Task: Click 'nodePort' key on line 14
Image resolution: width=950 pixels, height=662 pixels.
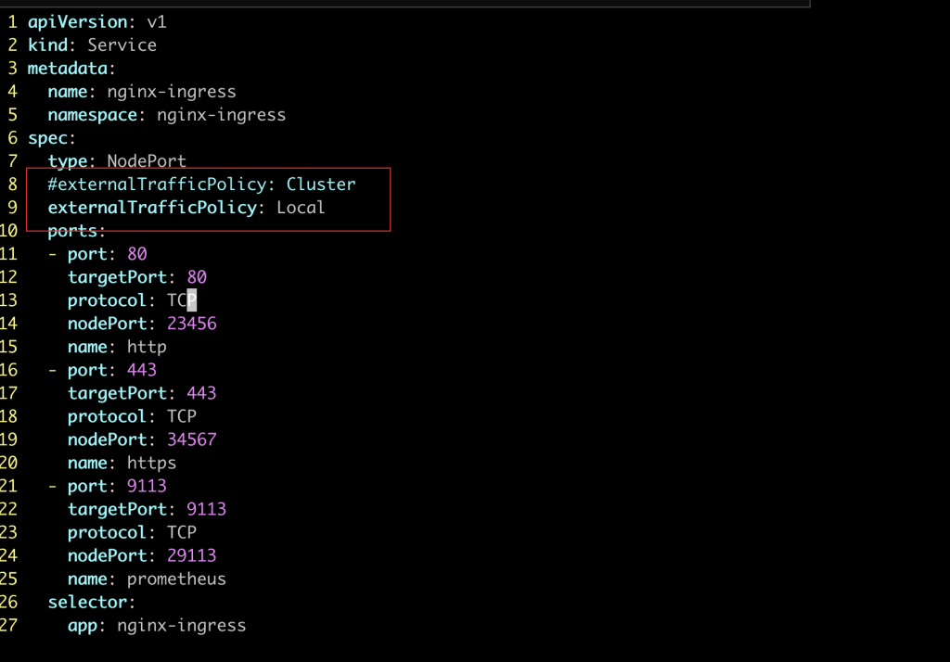Action: click(x=108, y=324)
